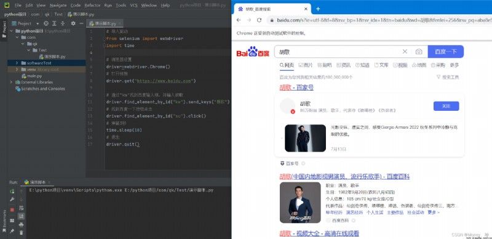Open the File menu

18,5
